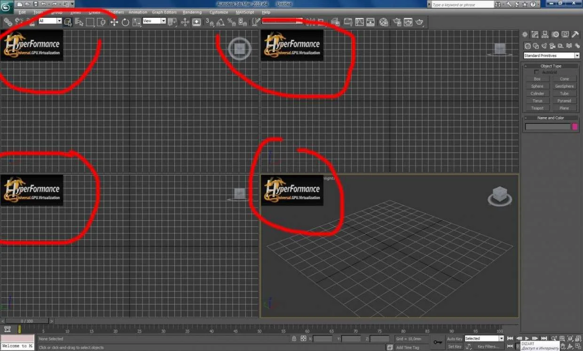This screenshot has width=583, height=351.
Task: Click the Play Animation button
Action: pyautogui.click(x=527, y=338)
